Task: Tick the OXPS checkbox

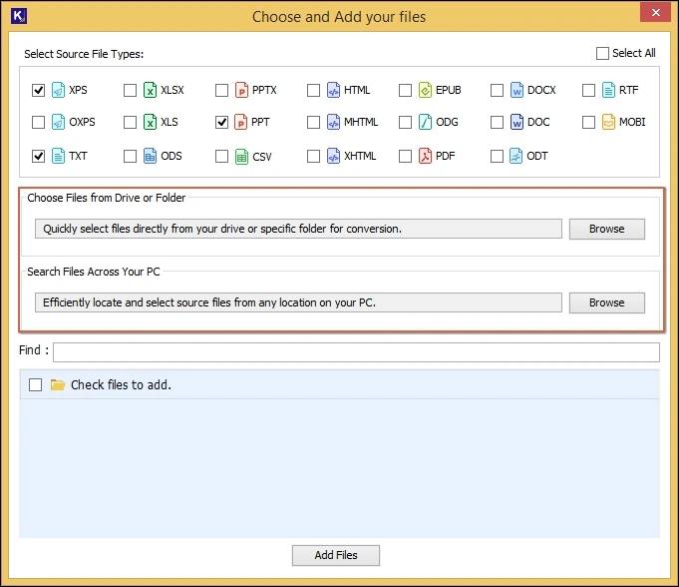Action: (x=39, y=122)
